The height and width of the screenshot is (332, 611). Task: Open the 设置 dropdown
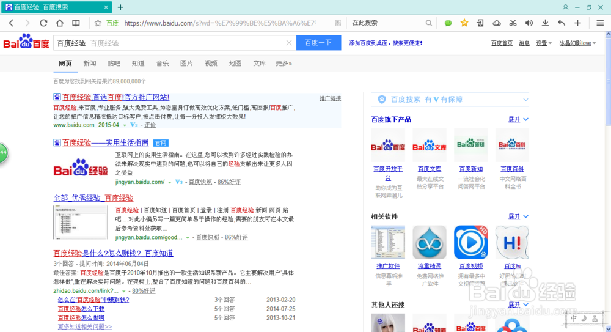(x=544, y=43)
